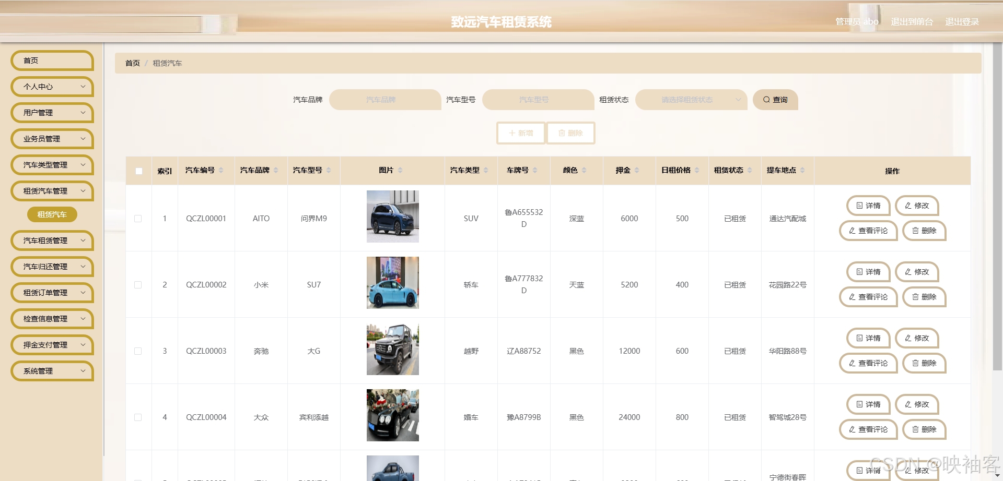The image size is (1003, 481).
Task: Go to 首页 in sidebar
Action: [x=52, y=61]
